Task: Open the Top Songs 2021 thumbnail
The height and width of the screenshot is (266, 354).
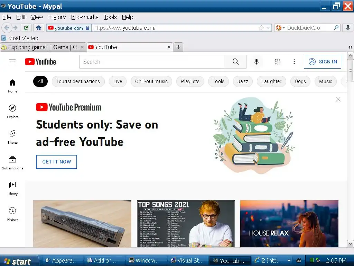Action: point(186,224)
